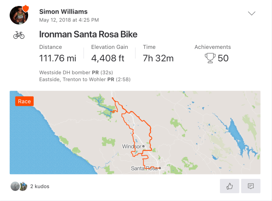
Task: Open the comment speech-bubble icon
Action: coord(251,186)
